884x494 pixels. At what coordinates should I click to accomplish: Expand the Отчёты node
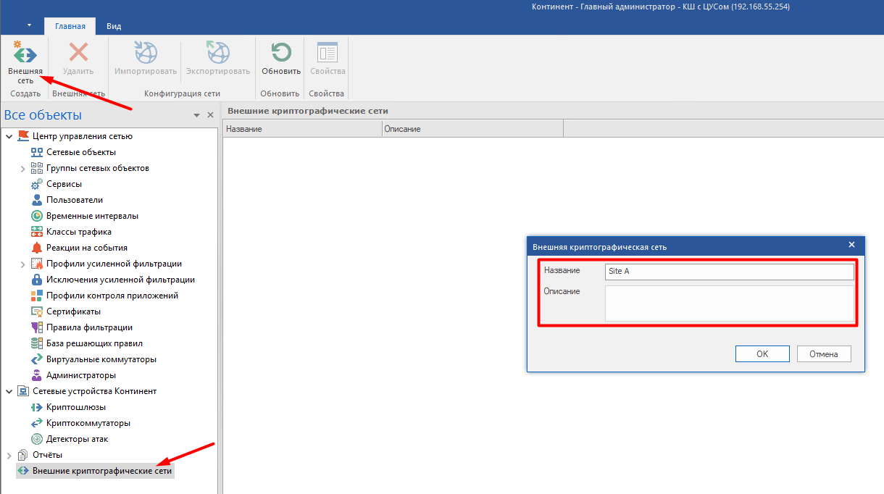[x=9, y=455]
